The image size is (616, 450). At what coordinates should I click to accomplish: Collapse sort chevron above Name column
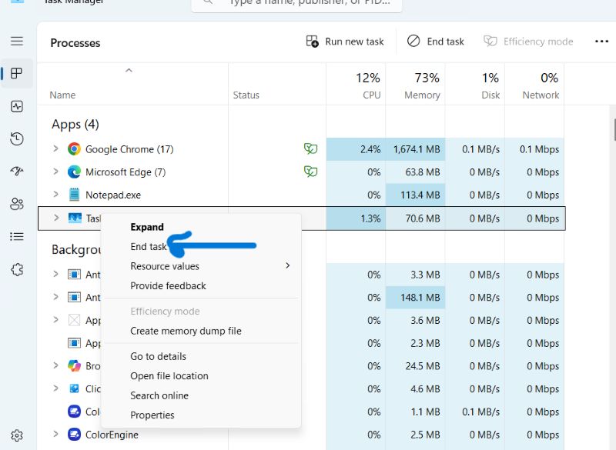point(129,71)
